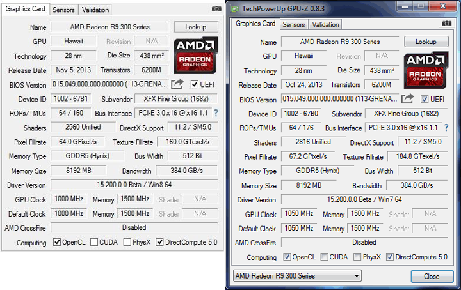
Task: Click the Bus Interface question mark in the right window
Action: pyautogui.click(x=446, y=128)
